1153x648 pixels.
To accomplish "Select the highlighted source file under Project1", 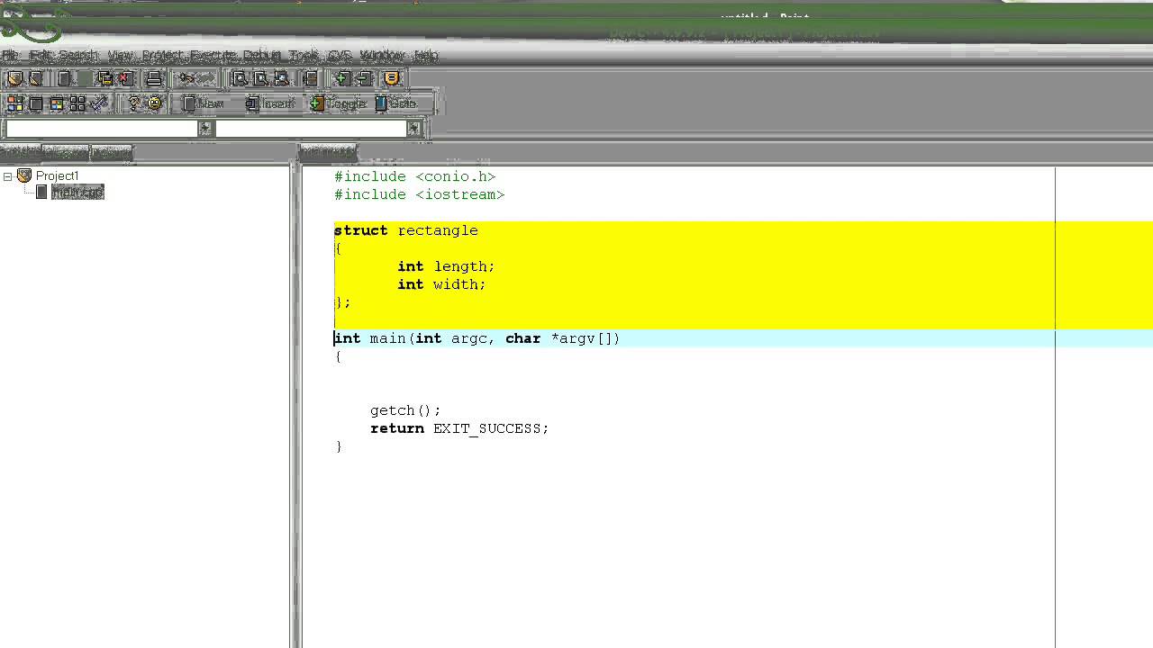I will (x=77, y=192).
